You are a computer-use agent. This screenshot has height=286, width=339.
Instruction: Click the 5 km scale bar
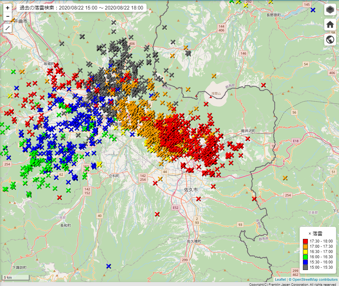coord(15,278)
